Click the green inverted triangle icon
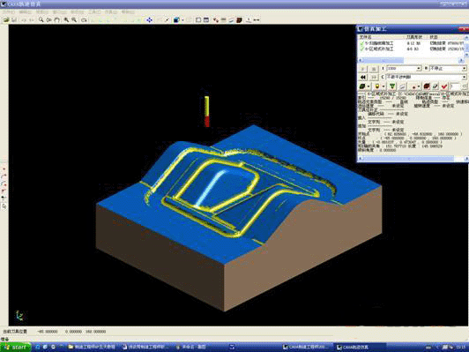The height and width of the screenshot is (352, 469). pyautogui.click(x=392, y=86)
